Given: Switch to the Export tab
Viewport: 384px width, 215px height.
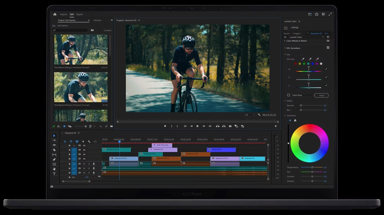Looking at the screenshot, I should click(79, 14).
